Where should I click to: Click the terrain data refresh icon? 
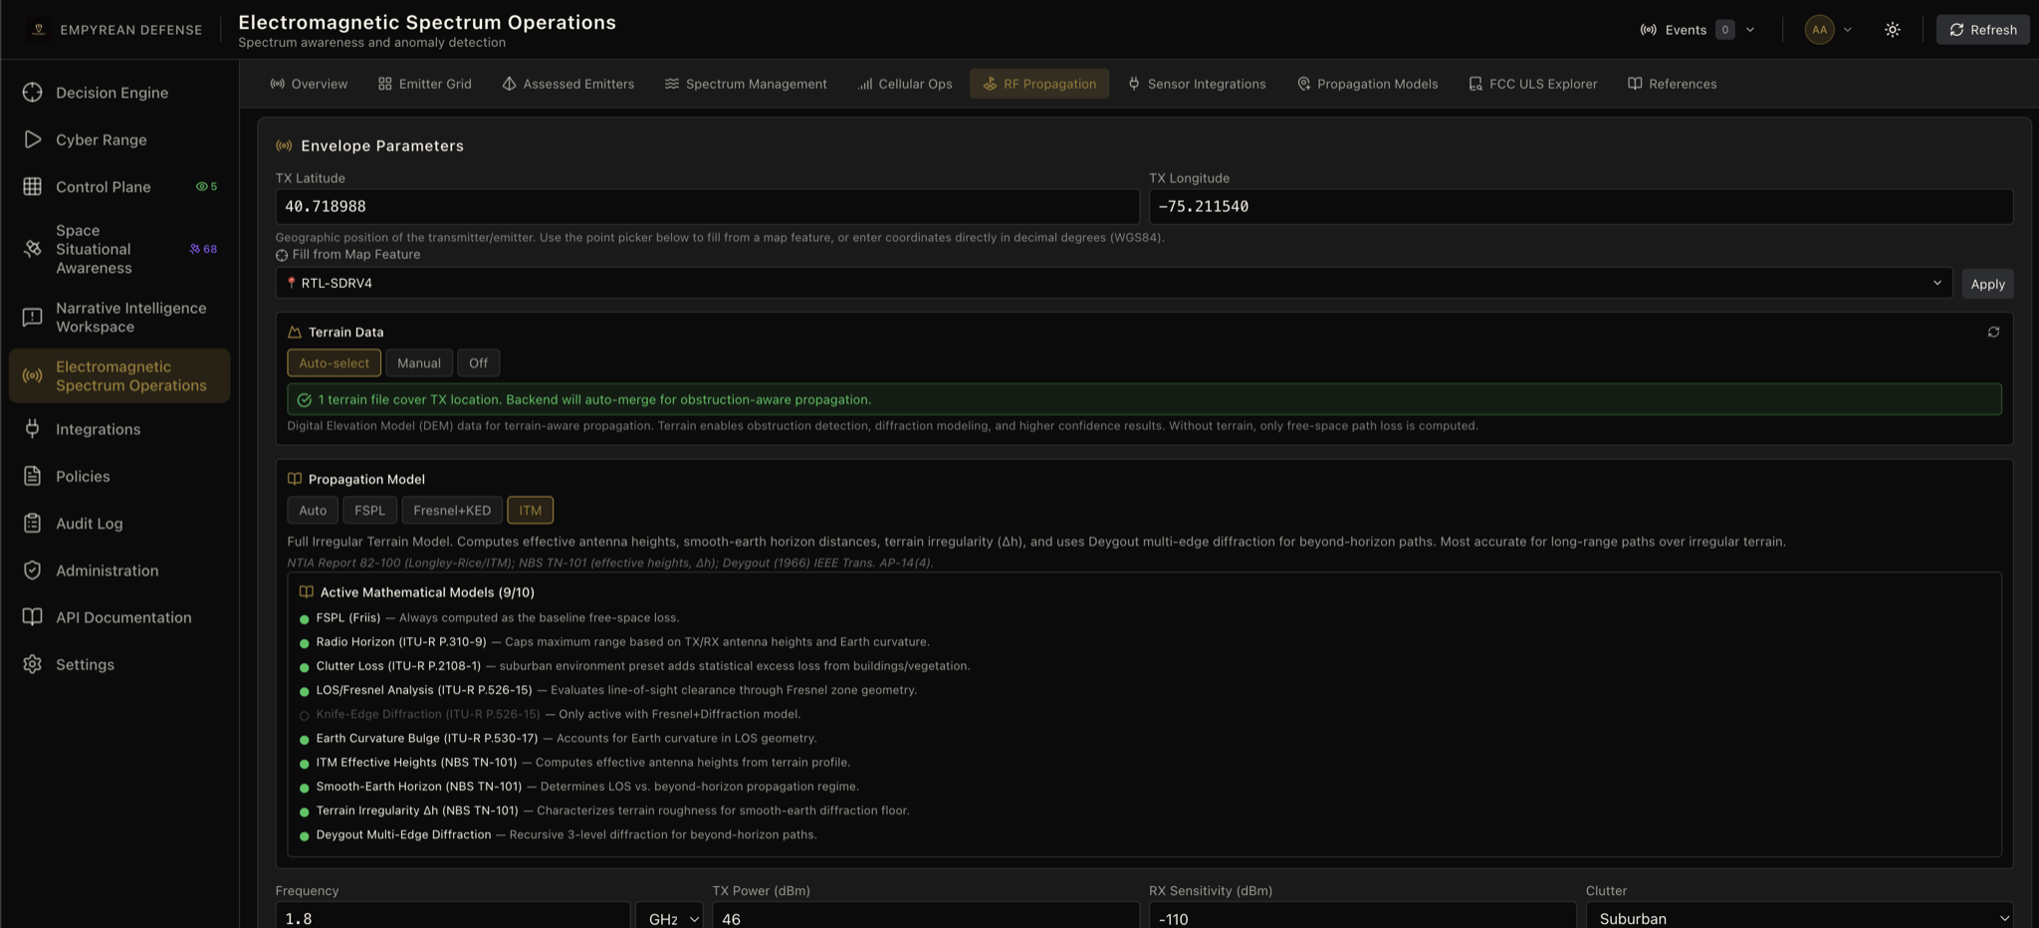point(1993,333)
